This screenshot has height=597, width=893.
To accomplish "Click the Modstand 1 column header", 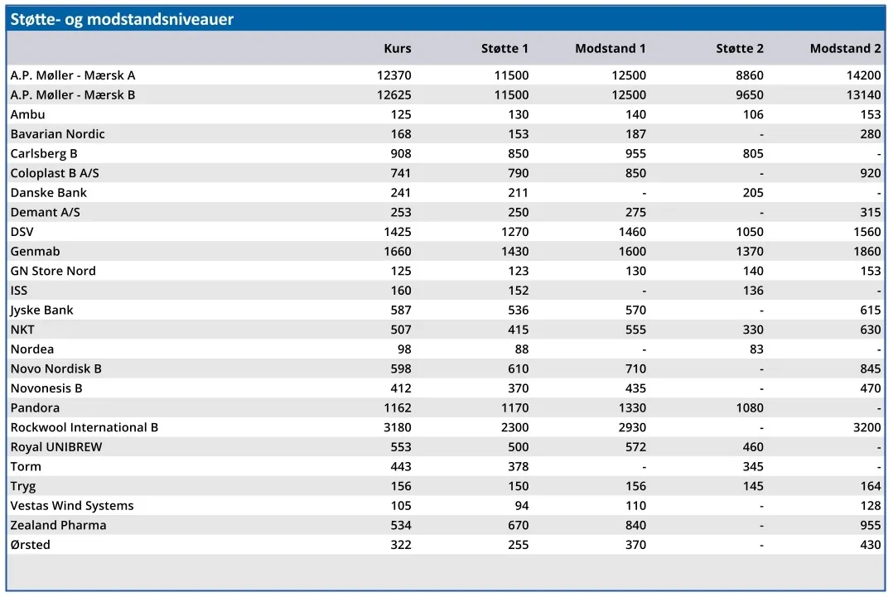I will click(x=610, y=49).
